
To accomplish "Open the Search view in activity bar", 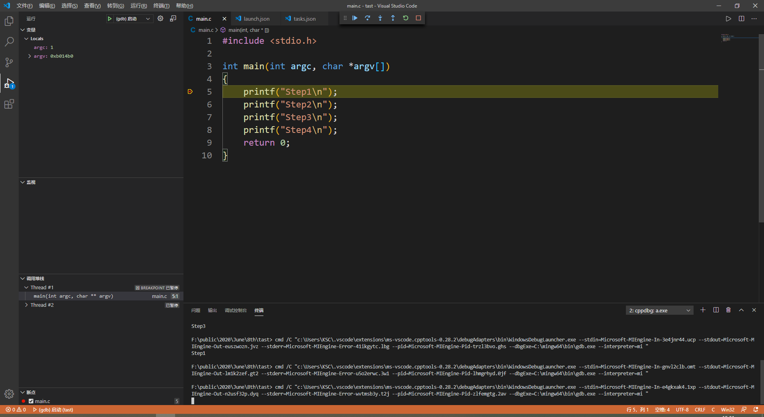I will [x=9, y=42].
